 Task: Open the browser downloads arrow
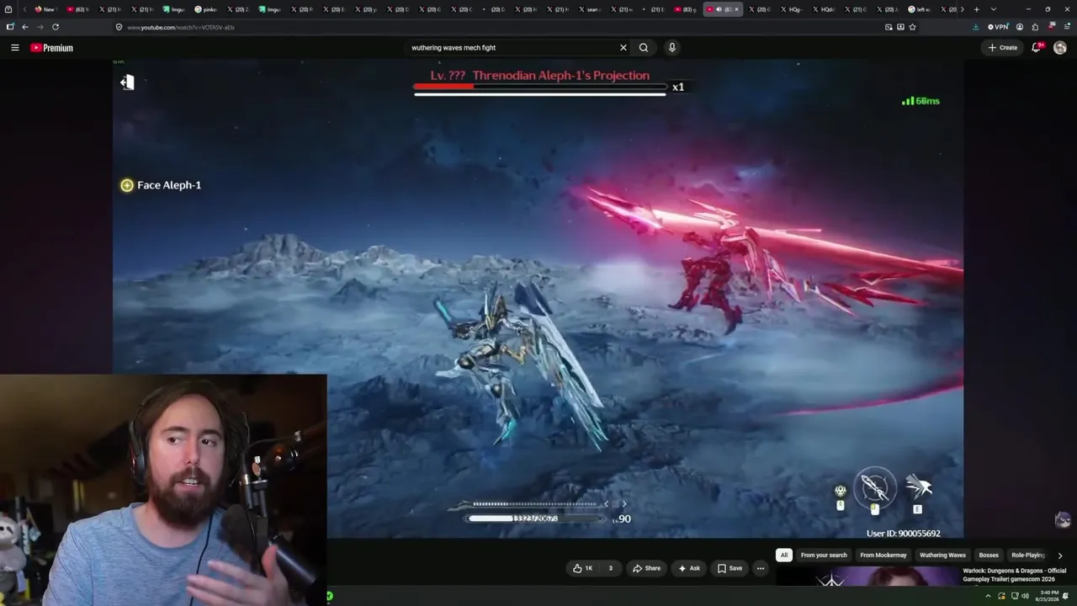975,27
